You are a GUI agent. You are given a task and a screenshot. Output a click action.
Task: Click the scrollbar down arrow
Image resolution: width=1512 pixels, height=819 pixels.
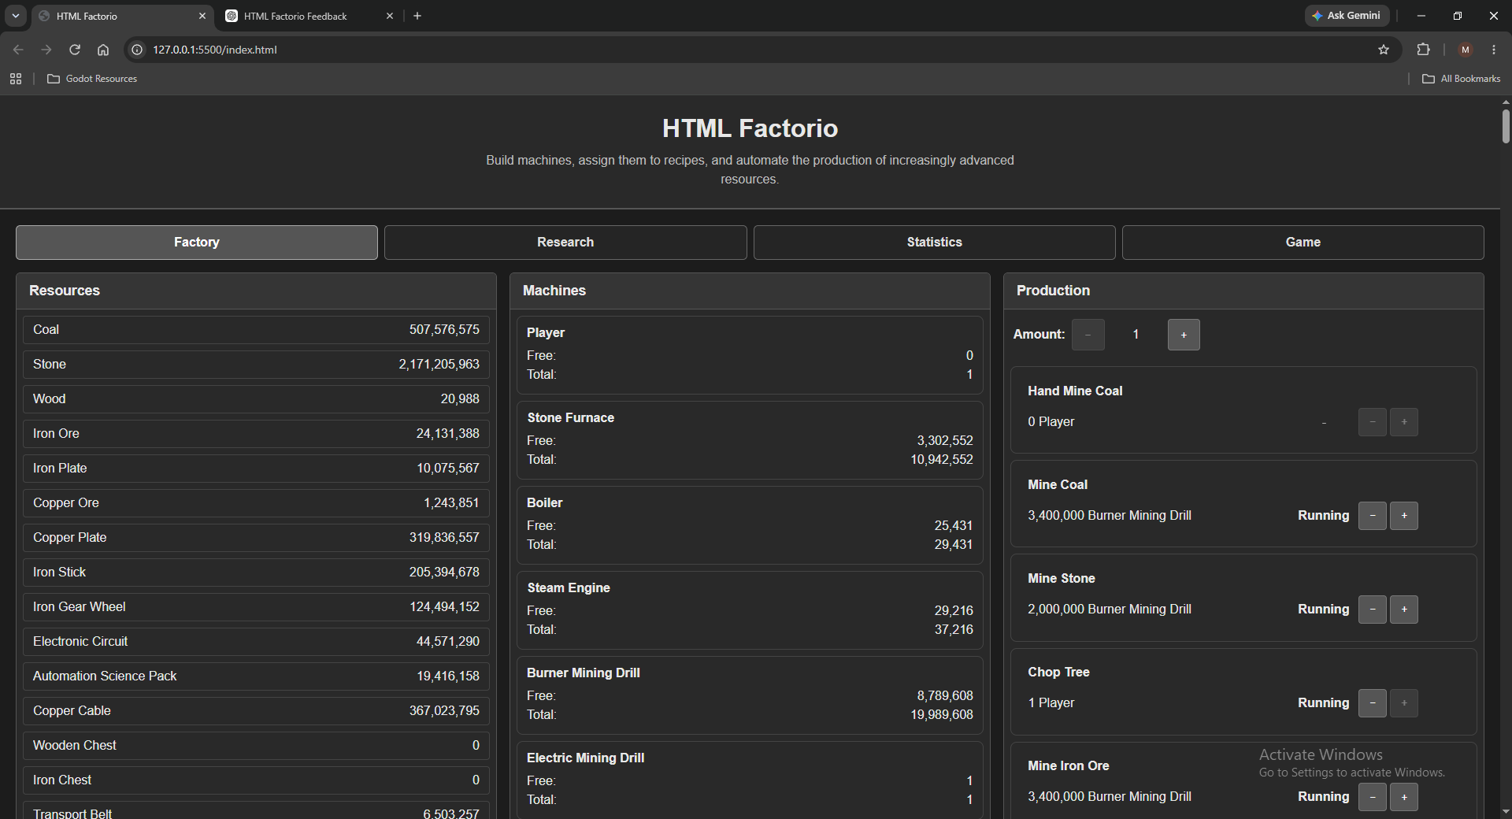1506,811
